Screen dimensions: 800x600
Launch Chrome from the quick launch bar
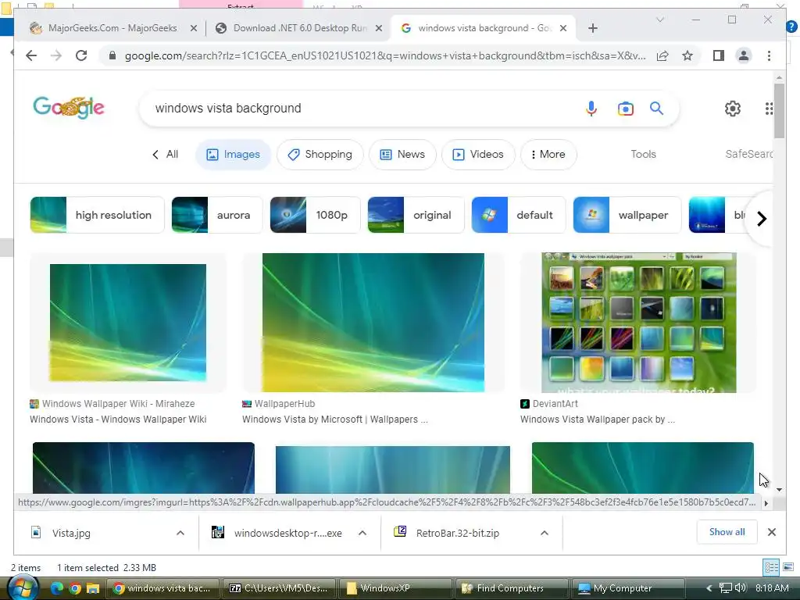click(75, 588)
